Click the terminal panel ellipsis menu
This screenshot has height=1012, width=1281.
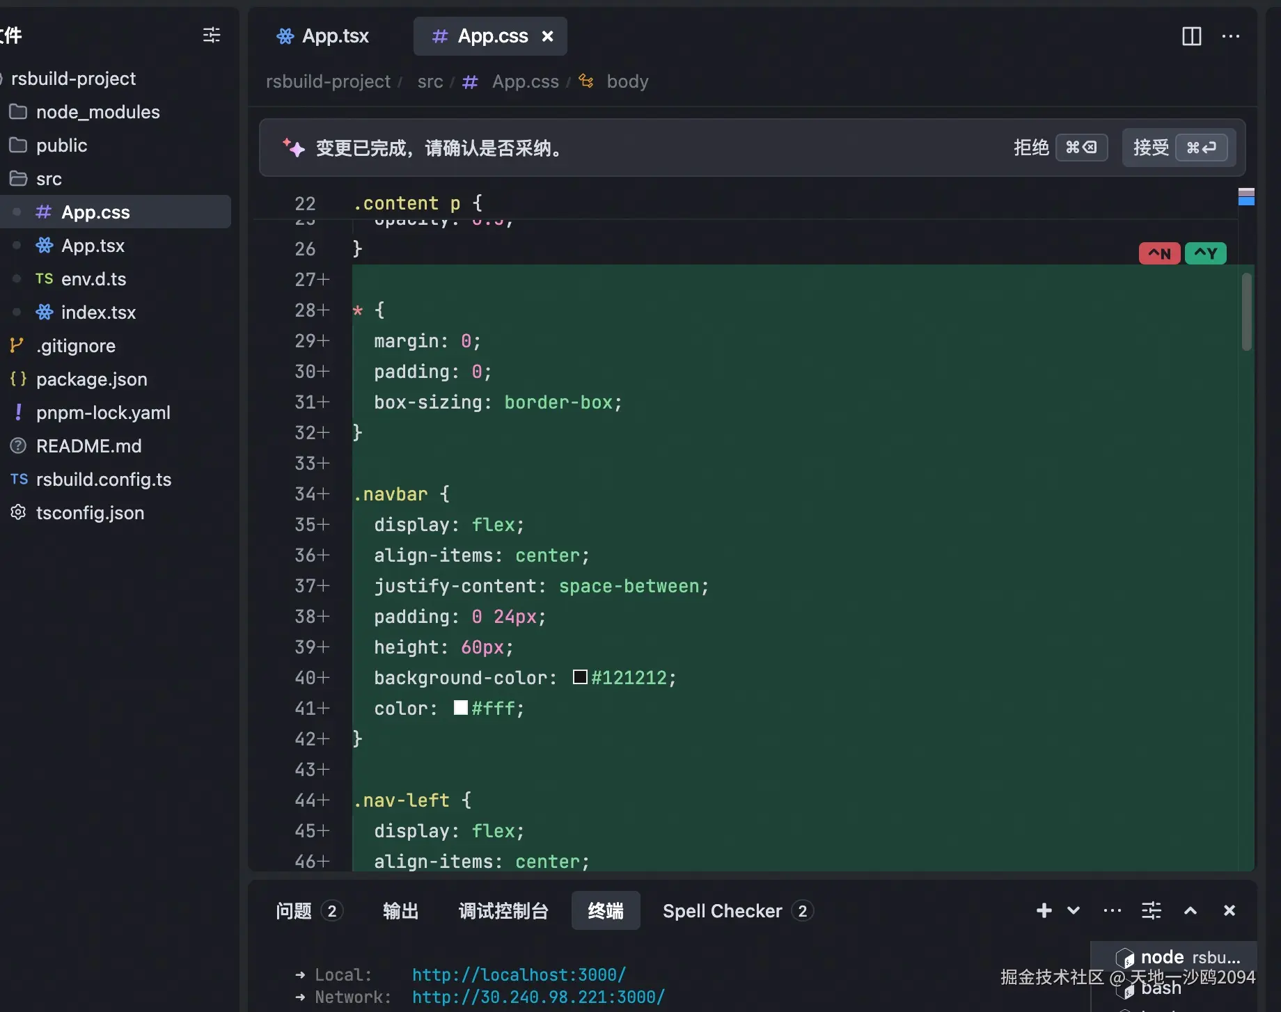coord(1113,910)
